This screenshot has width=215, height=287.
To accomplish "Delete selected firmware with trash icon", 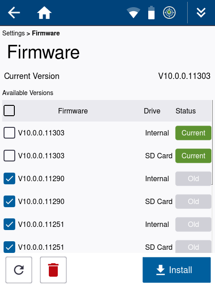I will pos(53,270).
